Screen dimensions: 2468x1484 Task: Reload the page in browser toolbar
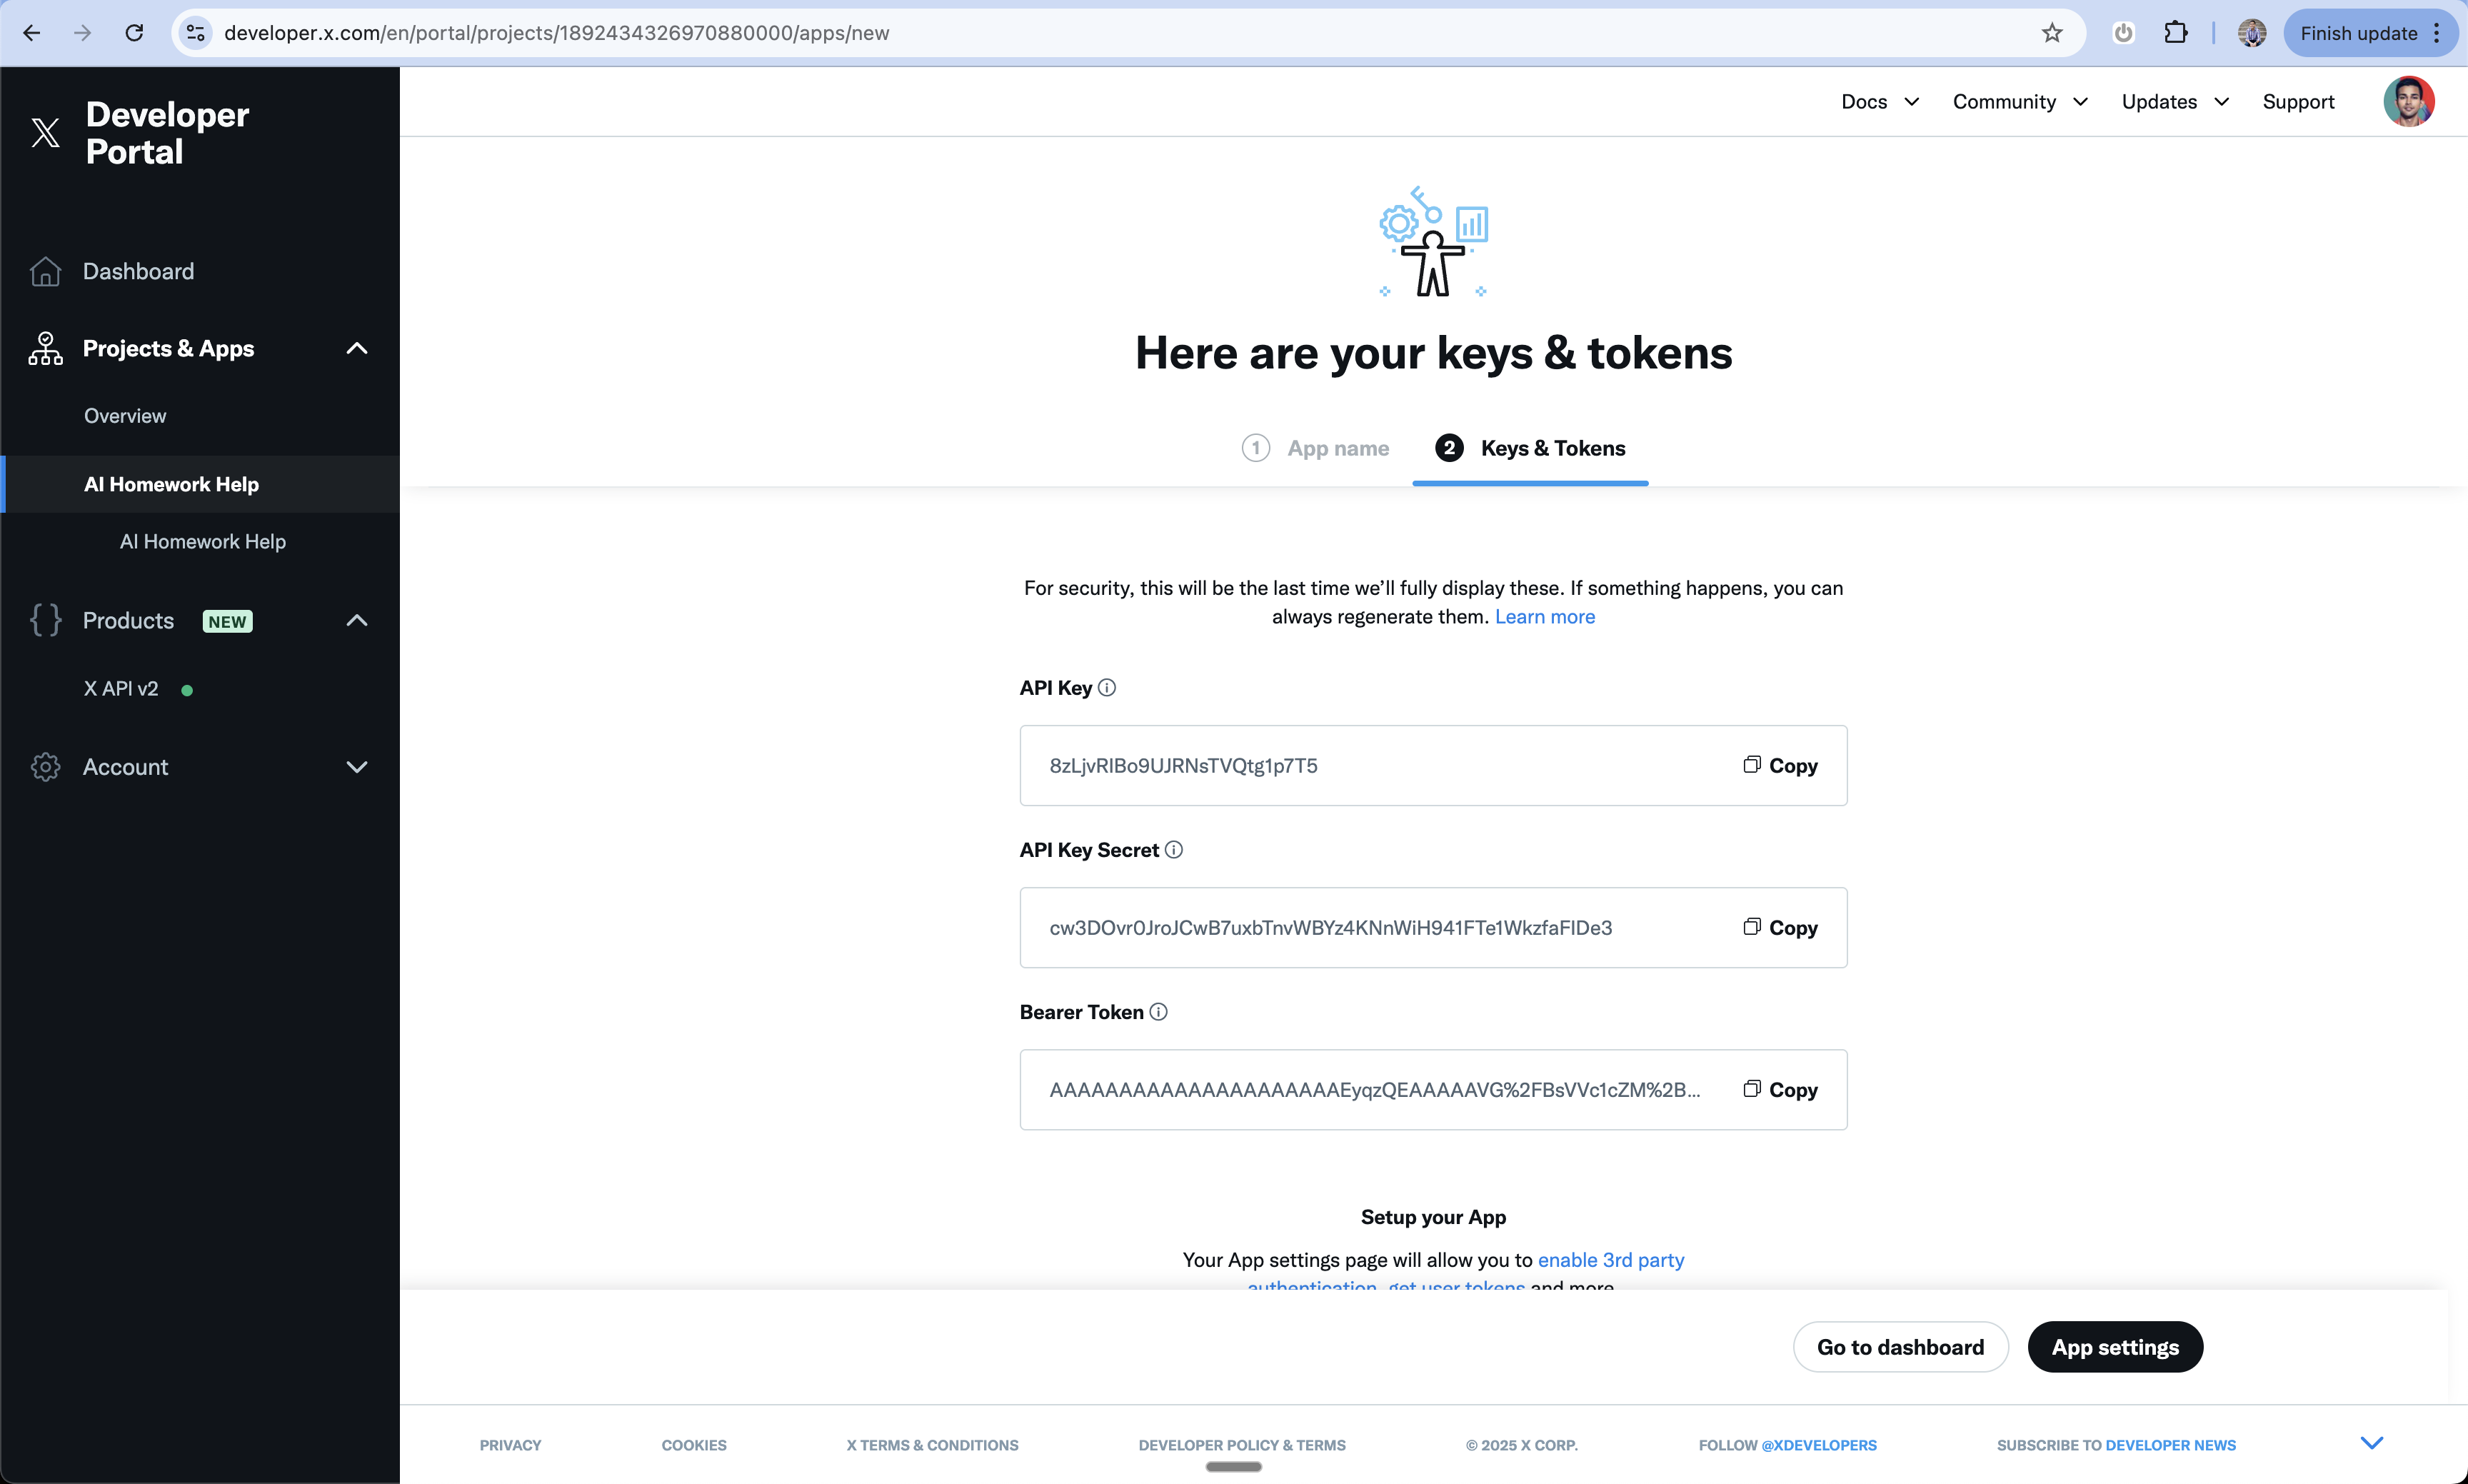click(x=134, y=33)
